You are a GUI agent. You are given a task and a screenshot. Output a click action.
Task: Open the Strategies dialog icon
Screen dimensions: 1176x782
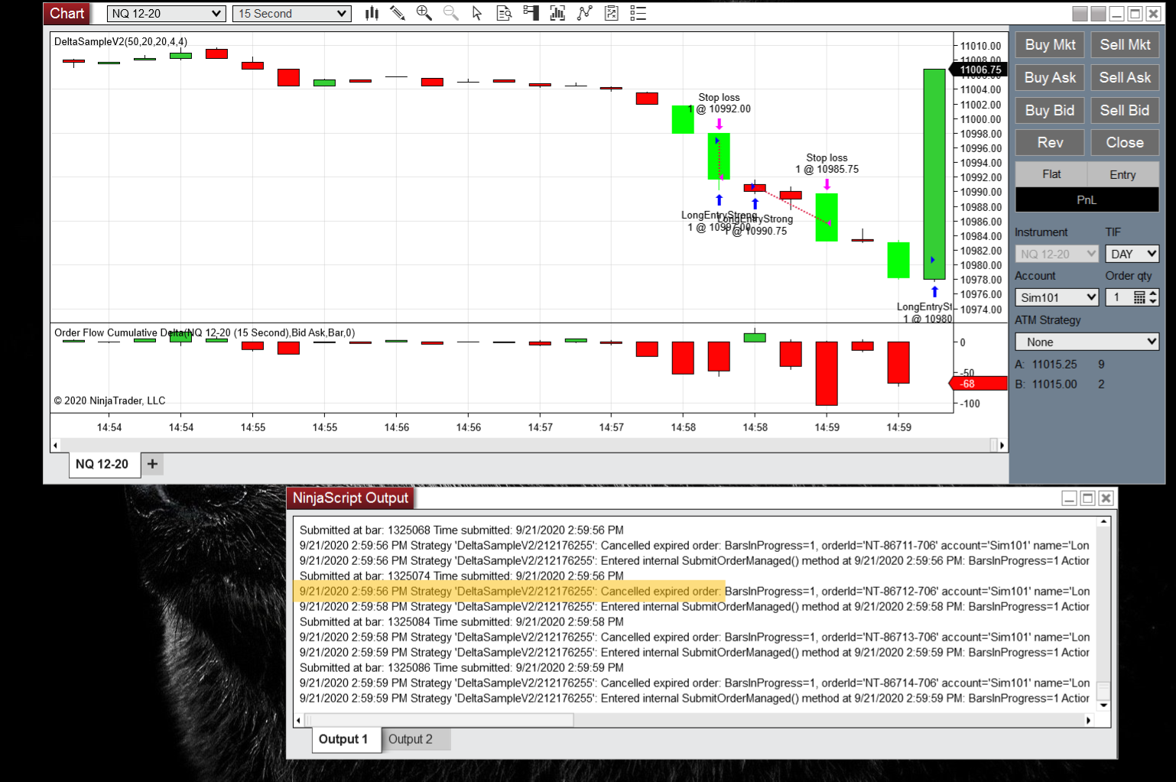click(x=585, y=13)
